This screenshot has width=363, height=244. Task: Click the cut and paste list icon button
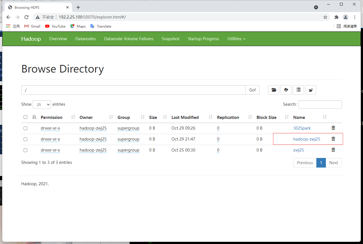298,90
